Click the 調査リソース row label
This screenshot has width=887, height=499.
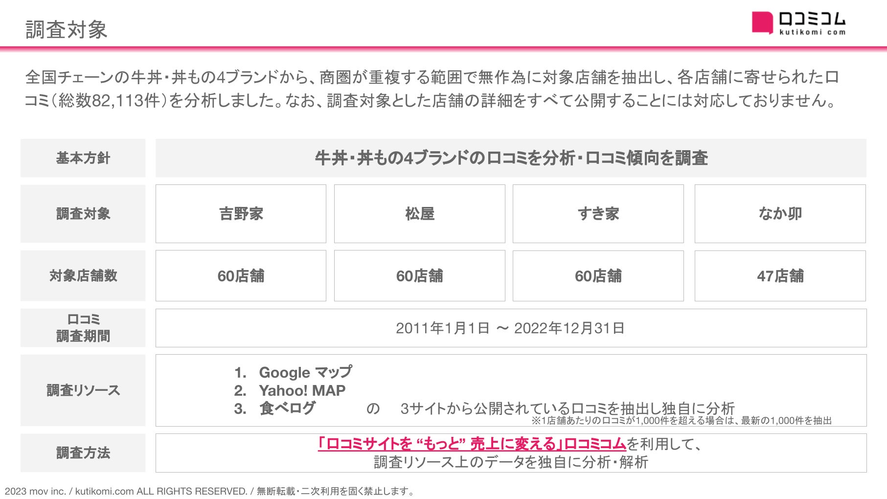point(83,390)
